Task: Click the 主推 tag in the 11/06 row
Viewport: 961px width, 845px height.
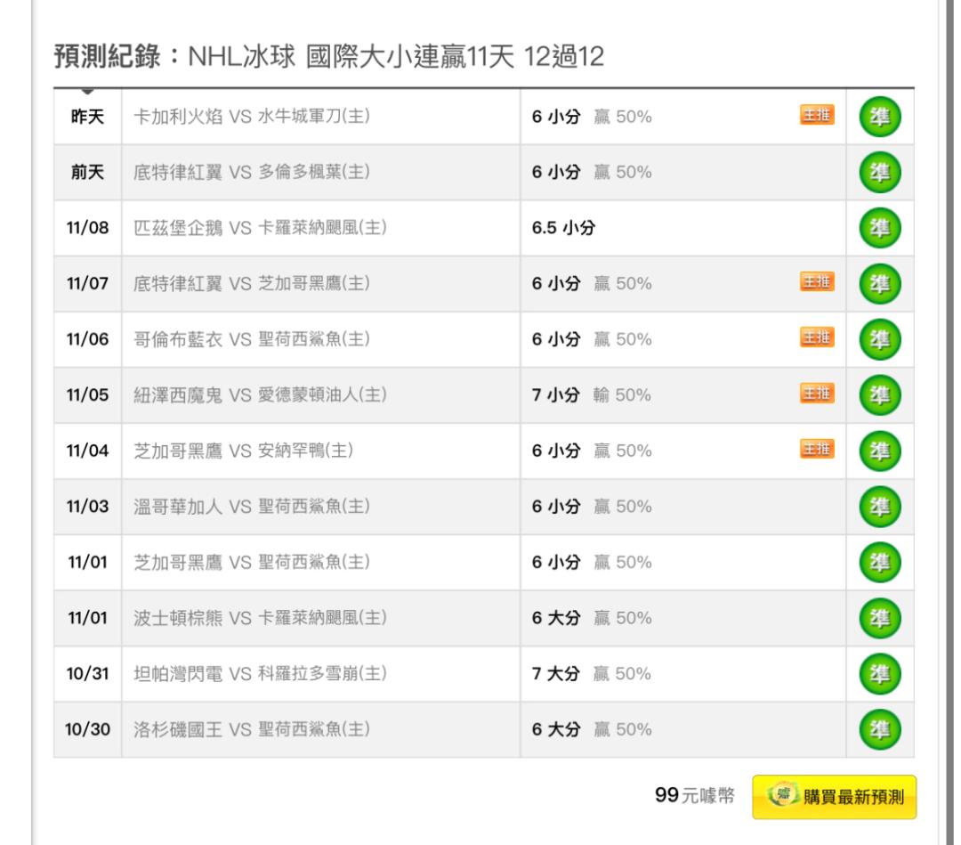Action: (817, 337)
